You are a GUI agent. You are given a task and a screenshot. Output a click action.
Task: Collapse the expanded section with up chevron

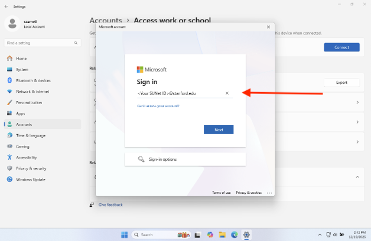tap(357, 177)
